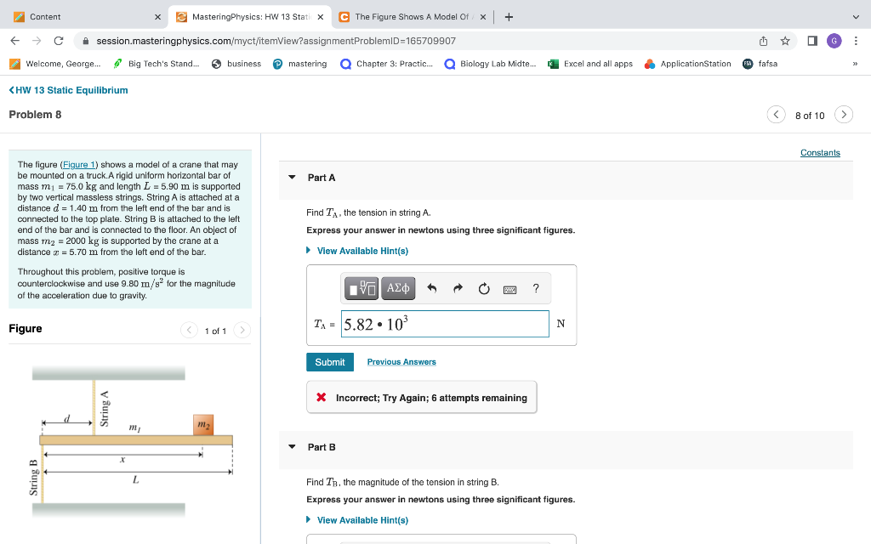Open the Previous Answers link
Screen dimensions: 871x544
click(401, 361)
